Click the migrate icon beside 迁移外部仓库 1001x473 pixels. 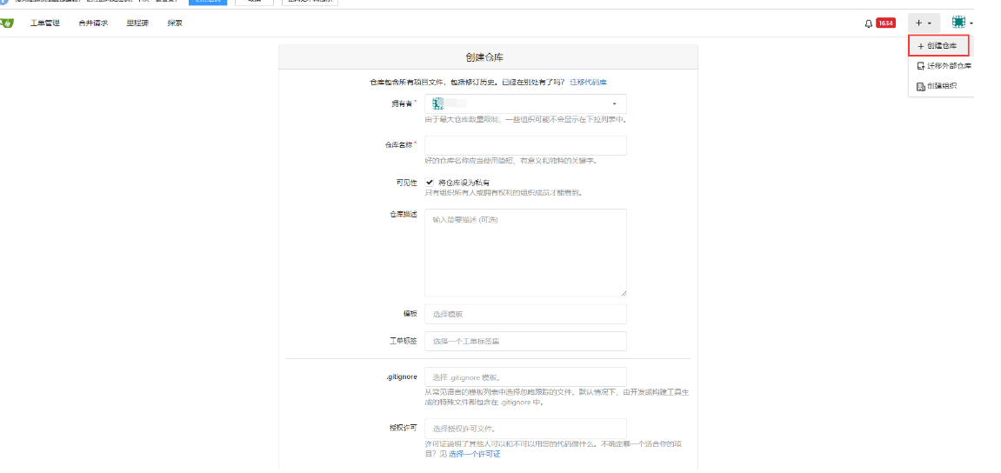tap(921, 66)
